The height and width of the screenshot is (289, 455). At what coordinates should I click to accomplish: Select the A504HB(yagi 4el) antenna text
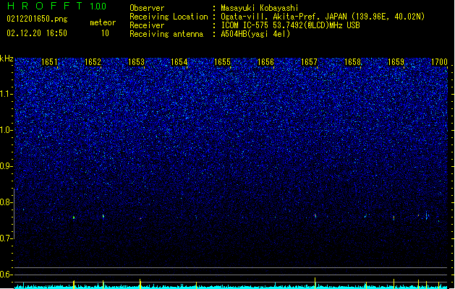pyautogui.click(x=255, y=34)
